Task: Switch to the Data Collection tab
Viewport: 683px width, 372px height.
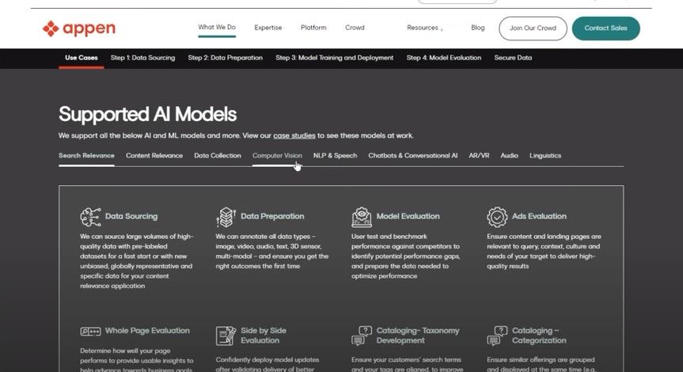Action: [x=218, y=155]
